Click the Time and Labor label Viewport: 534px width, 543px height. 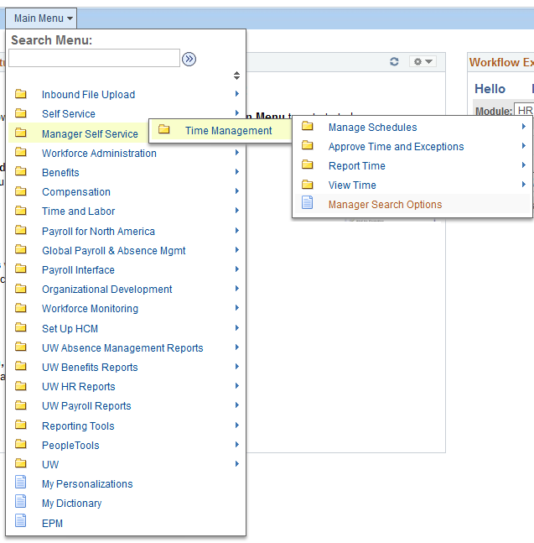tap(78, 211)
